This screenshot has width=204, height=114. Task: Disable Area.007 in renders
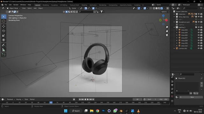click(x=201, y=38)
